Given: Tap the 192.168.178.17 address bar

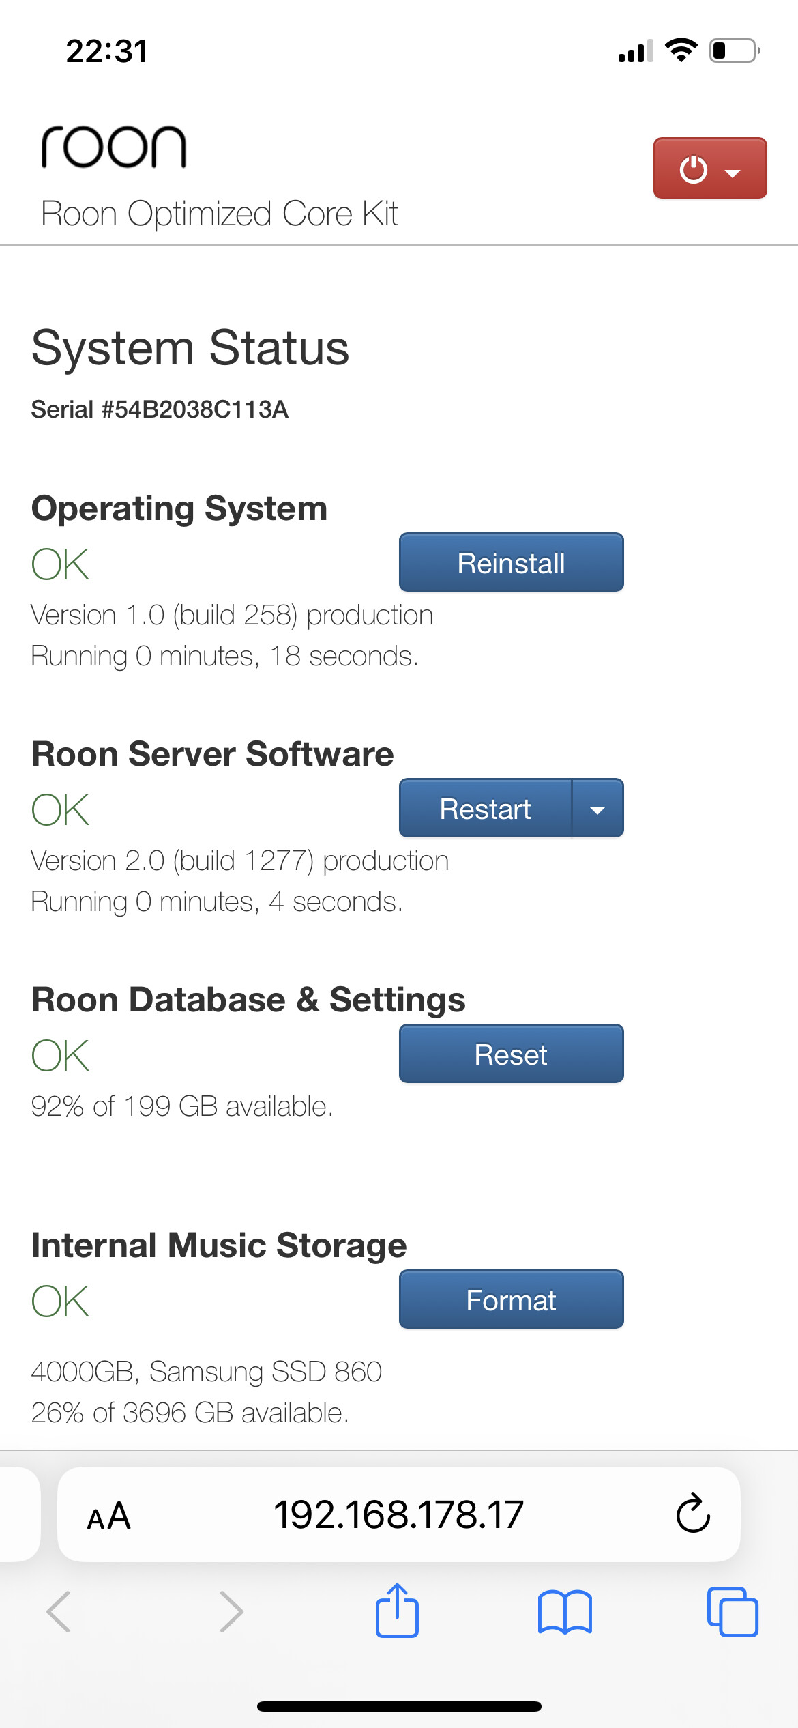Looking at the screenshot, I should (398, 1515).
